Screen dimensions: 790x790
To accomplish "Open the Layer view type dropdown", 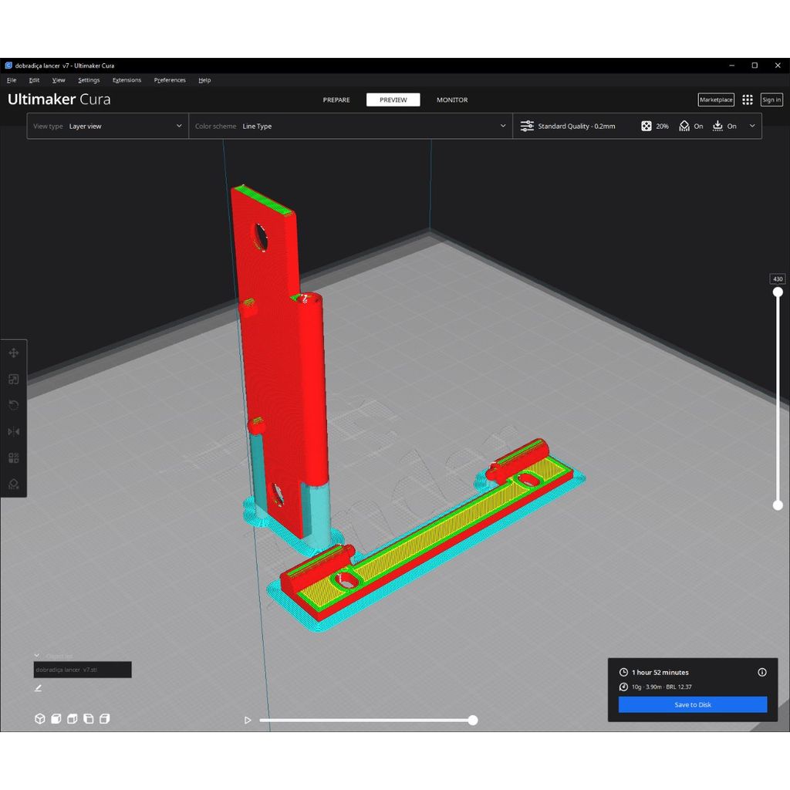I will click(123, 126).
